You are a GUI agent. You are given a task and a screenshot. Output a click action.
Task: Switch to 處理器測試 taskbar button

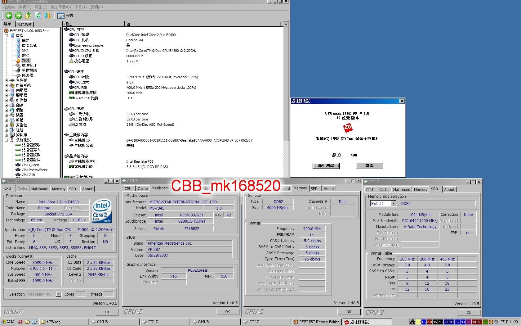[367, 322]
